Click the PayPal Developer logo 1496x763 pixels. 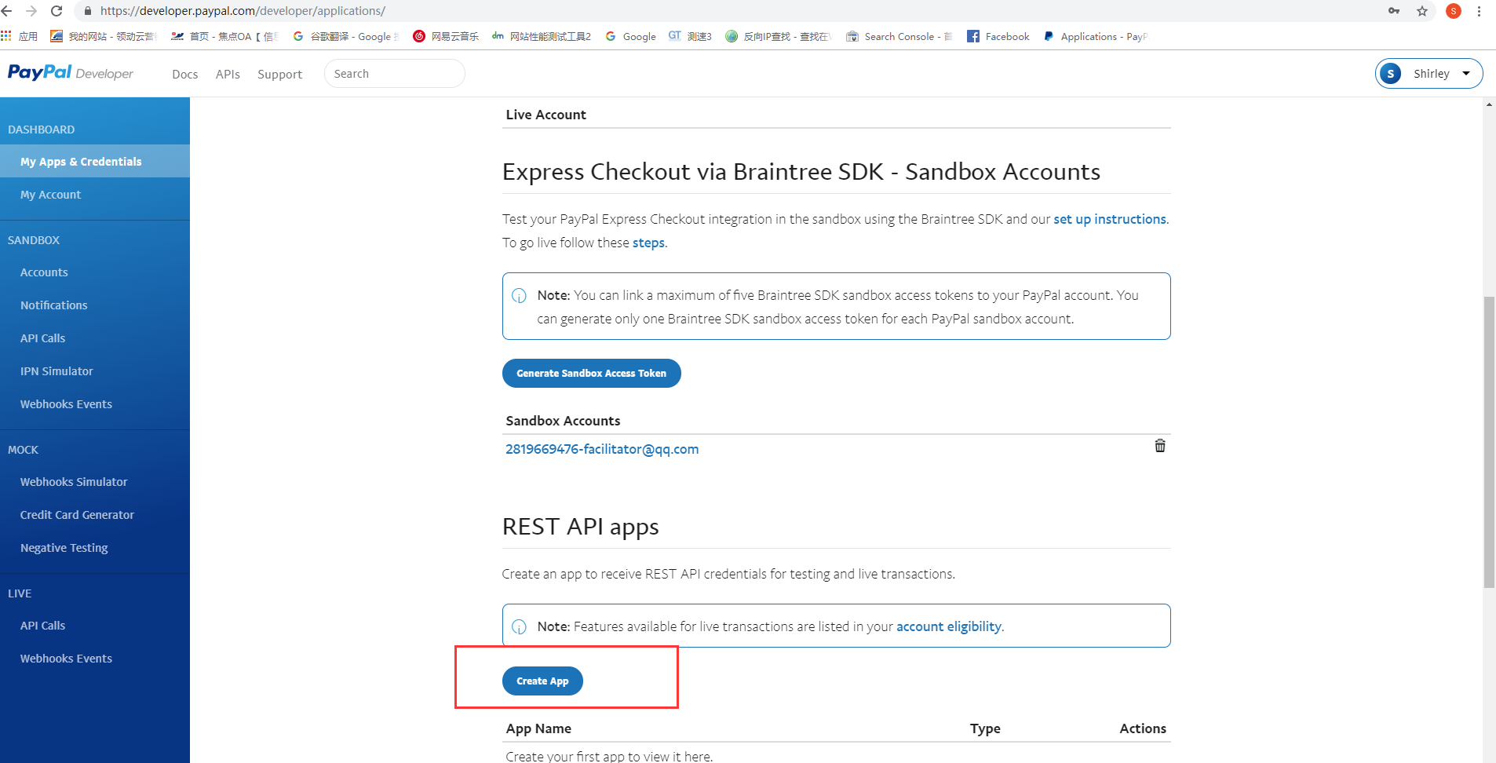pos(71,73)
